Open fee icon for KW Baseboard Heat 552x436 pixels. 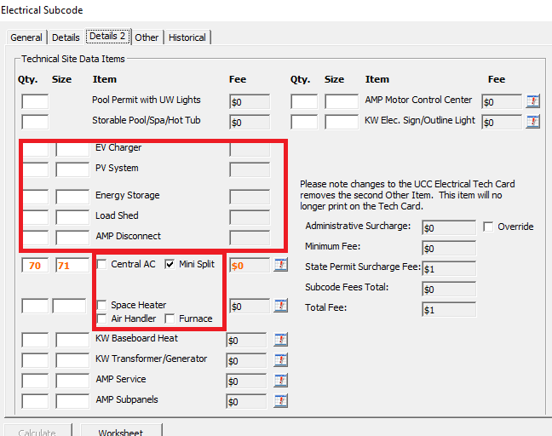(280, 340)
